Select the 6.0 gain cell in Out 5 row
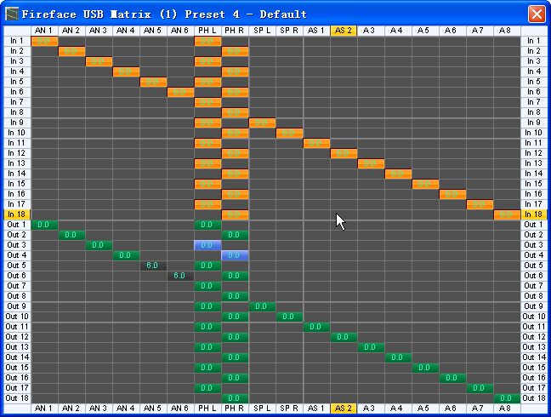 (x=153, y=266)
